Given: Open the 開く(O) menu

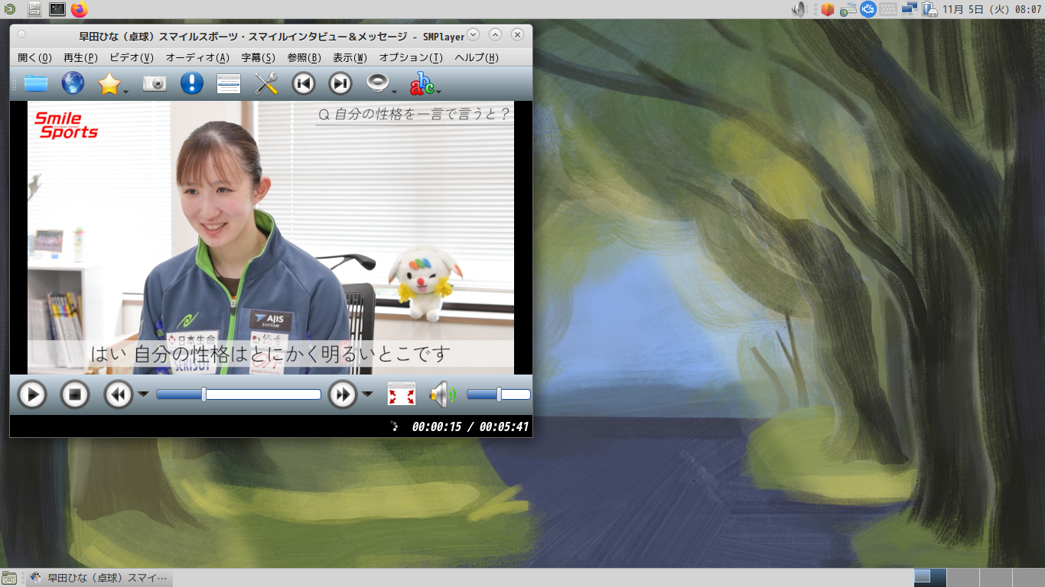Looking at the screenshot, I should (x=34, y=57).
